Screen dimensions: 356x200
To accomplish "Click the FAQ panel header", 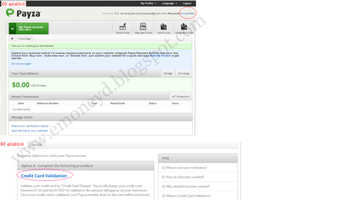I will click(198, 158).
